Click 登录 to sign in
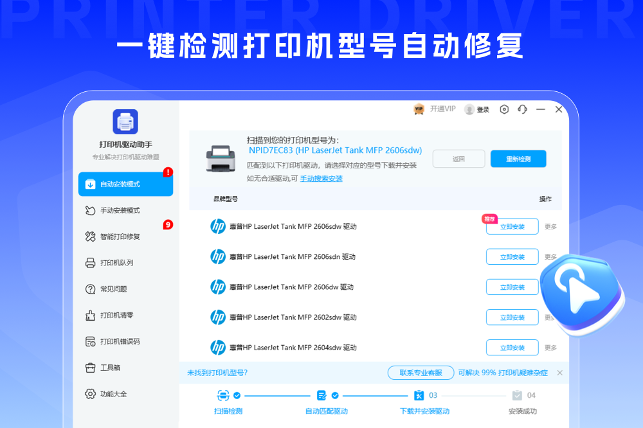This screenshot has height=428, width=643. pyautogui.click(x=483, y=109)
